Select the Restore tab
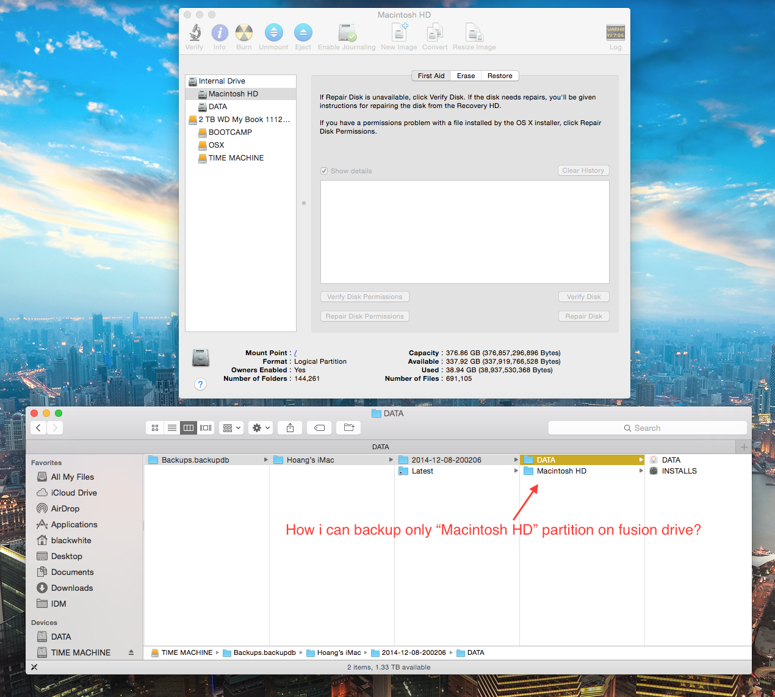Image resolution: width=775 pixels, height=697 pixels. 500,76
